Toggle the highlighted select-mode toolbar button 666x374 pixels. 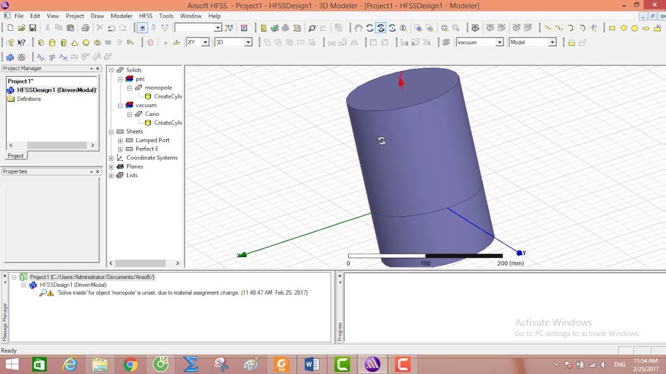click(x=142, y=28)
